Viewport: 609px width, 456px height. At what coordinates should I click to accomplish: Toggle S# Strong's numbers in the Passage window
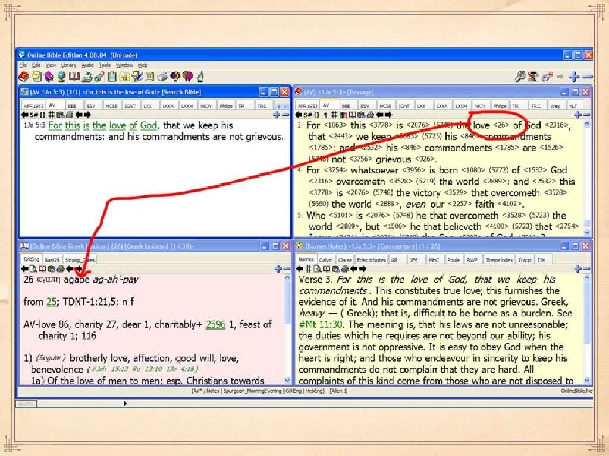pyautogui.click(x=307, y=115)
